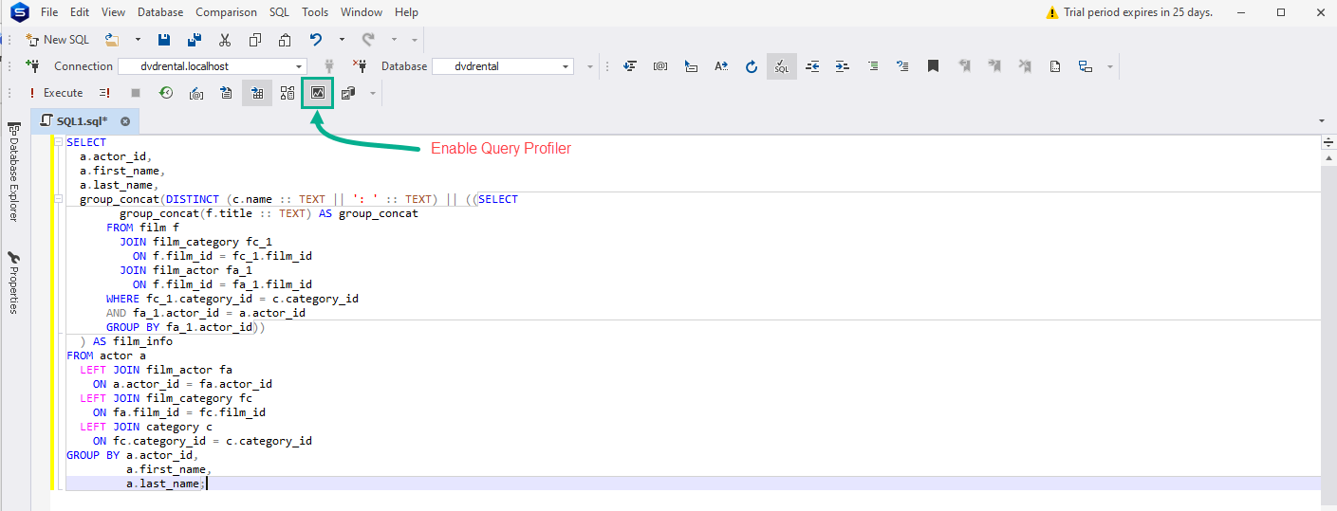The height and width of the screenshot is (511, 1337).
Task: Click the Trial period expires notice
Action: [1129, 12]
